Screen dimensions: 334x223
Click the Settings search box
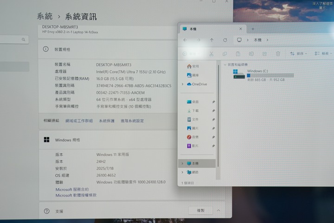click(x=14, y=39)
